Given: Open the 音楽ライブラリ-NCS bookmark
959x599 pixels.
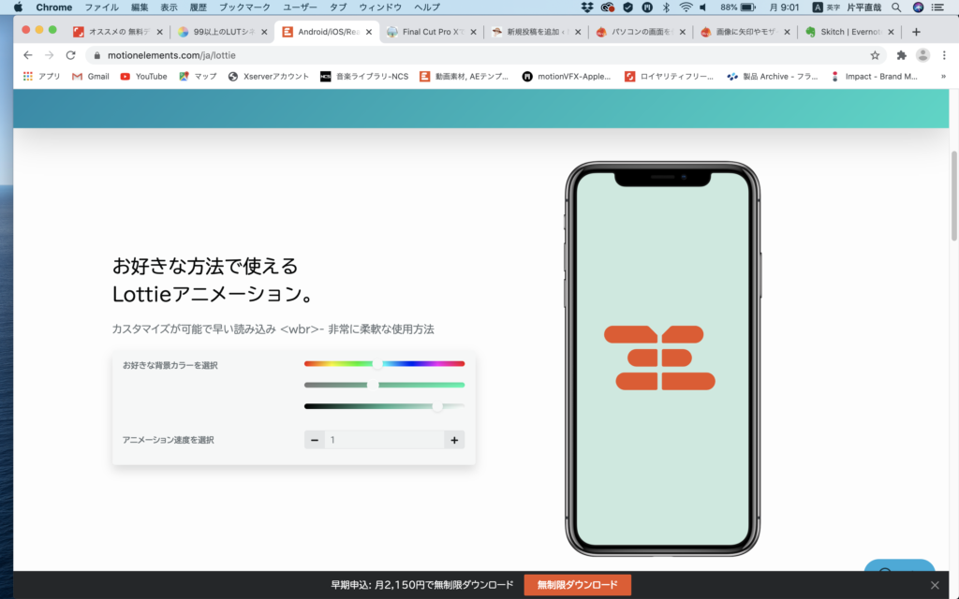Looking at the screenshot, I should tap(364, 77).
